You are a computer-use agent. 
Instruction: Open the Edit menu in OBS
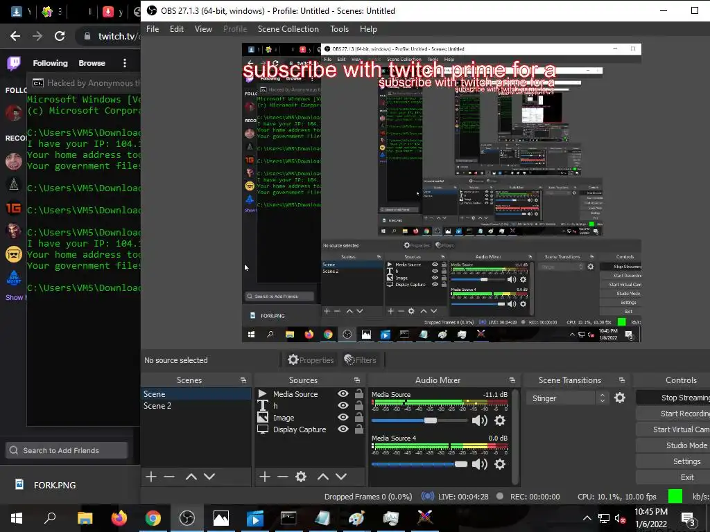pyautogui.click(x=177, y=29)
